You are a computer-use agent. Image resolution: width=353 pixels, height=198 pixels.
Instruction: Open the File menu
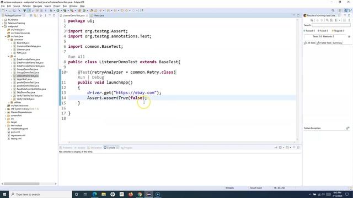3,6
